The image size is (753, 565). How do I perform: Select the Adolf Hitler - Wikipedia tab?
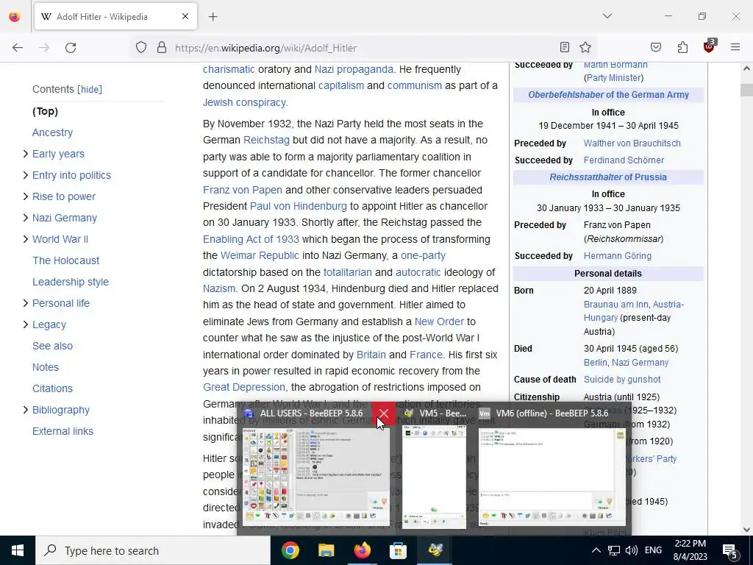115,17
